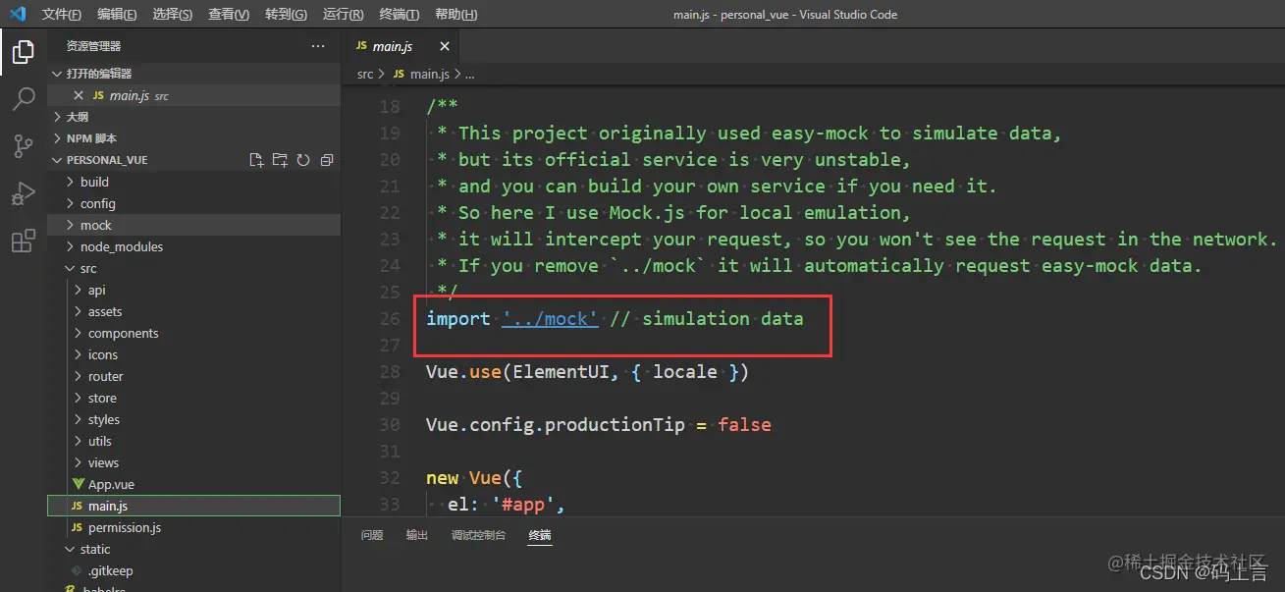Expand the views folder

(193, 462)
